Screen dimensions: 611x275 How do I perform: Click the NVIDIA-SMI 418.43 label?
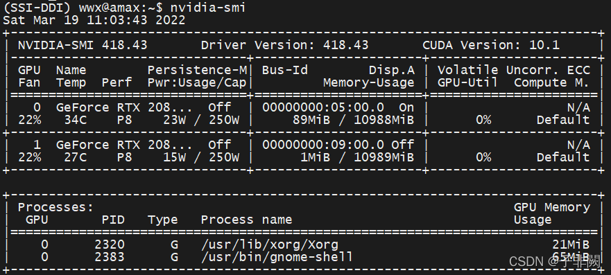[83, 45]
